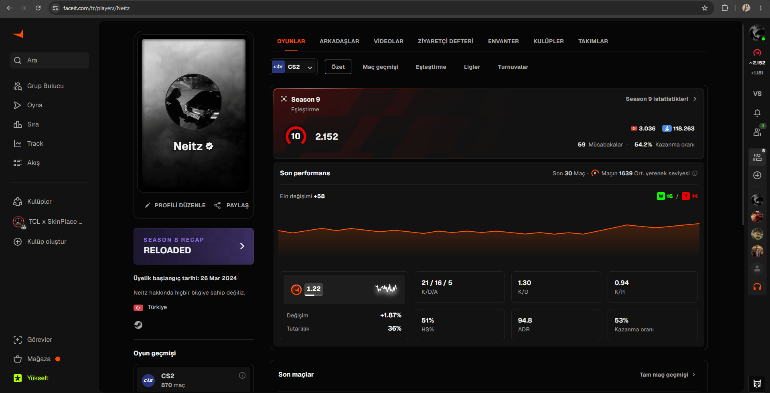Click the level 10 skill badge
Screen dimensions: 770x393
coord(296,136)
